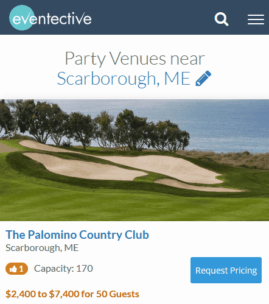
Task: Click the Request Pricing button
Action: [x=226, y=270]
